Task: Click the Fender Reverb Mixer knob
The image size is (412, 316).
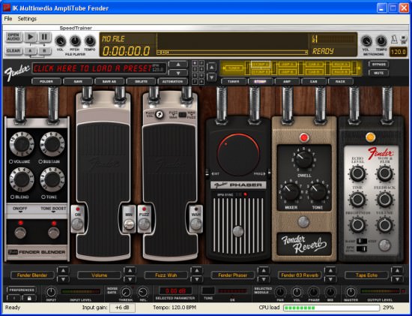Action: click(x=291, y=191)
